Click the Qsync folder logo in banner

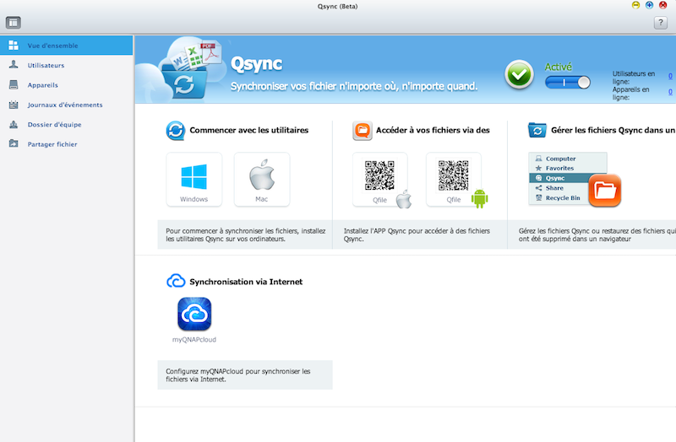click(184, 81)
